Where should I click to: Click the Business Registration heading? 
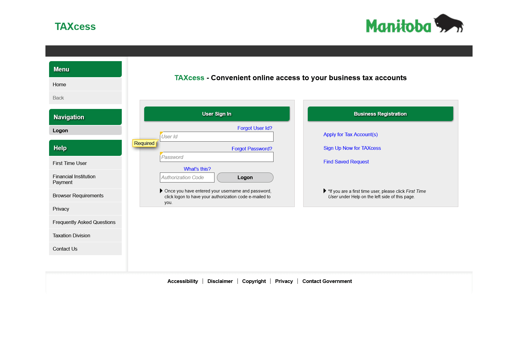[380, 114]
